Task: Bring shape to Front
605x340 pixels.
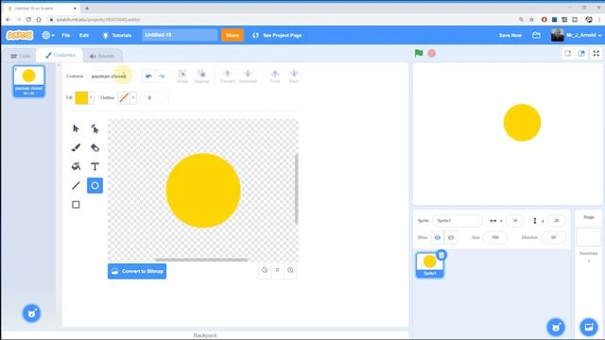Action: (275, 76)
